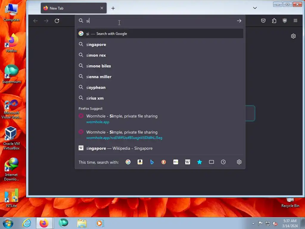Search this time with DuckDuckGo
Image resolution: width=305 pixels, height=229 pixels.
164,162
